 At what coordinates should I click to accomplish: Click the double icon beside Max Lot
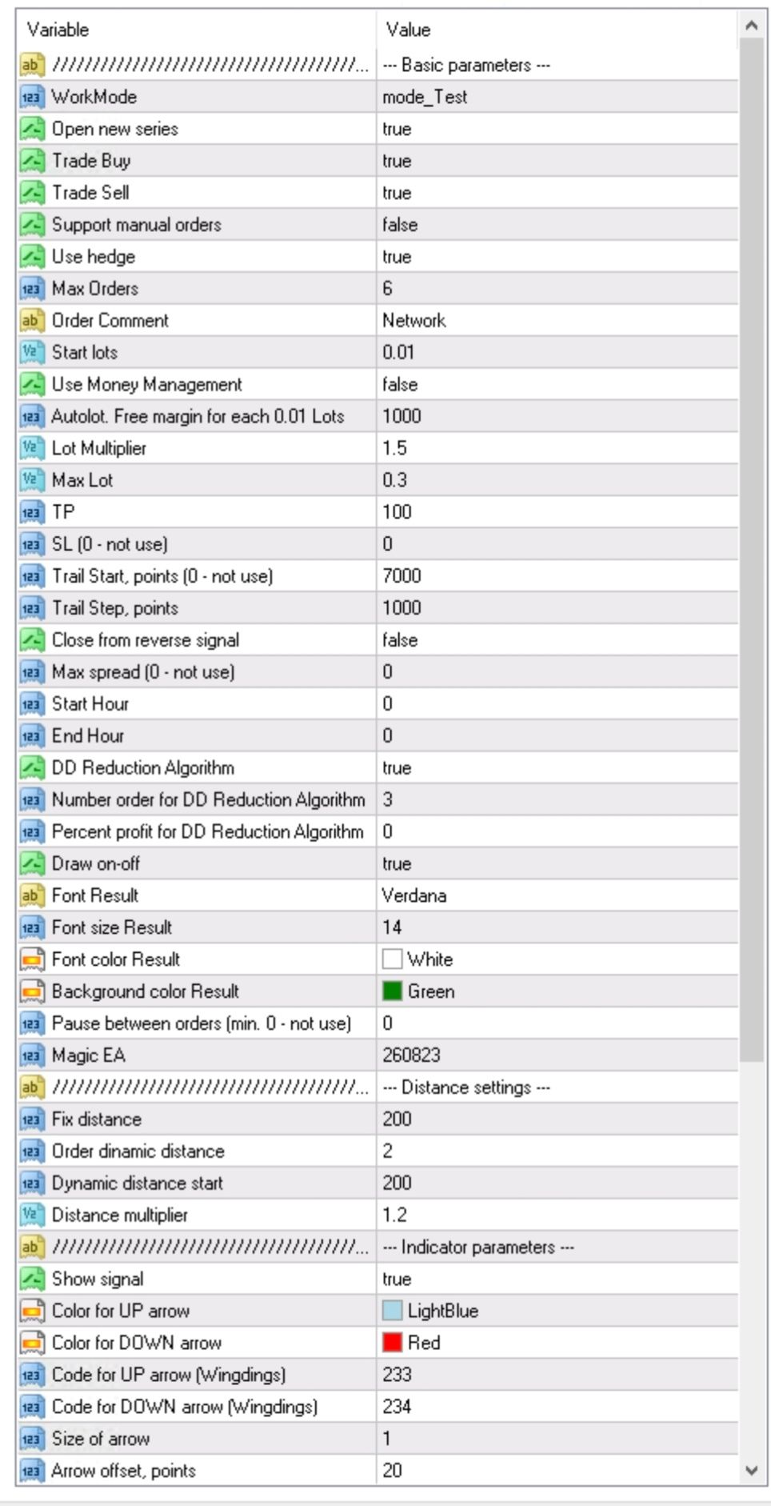point(31,480)
